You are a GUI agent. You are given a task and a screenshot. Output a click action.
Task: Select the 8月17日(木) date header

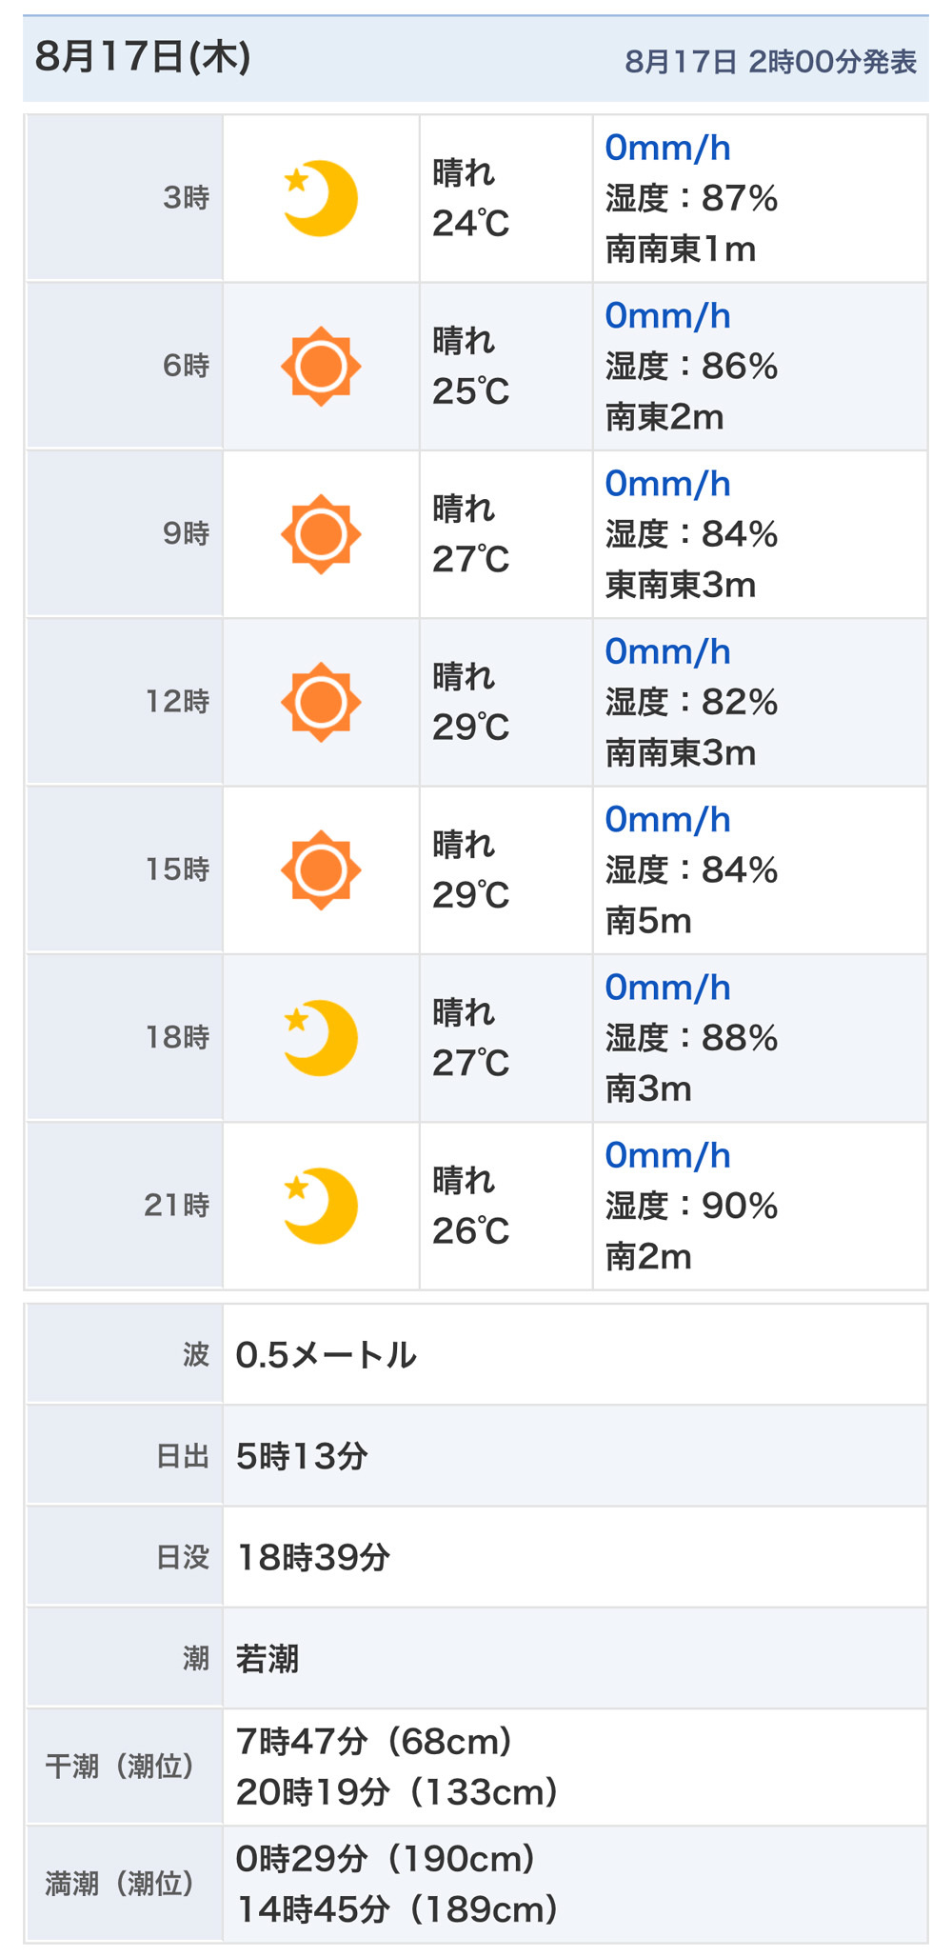click(x=143, y=57)
